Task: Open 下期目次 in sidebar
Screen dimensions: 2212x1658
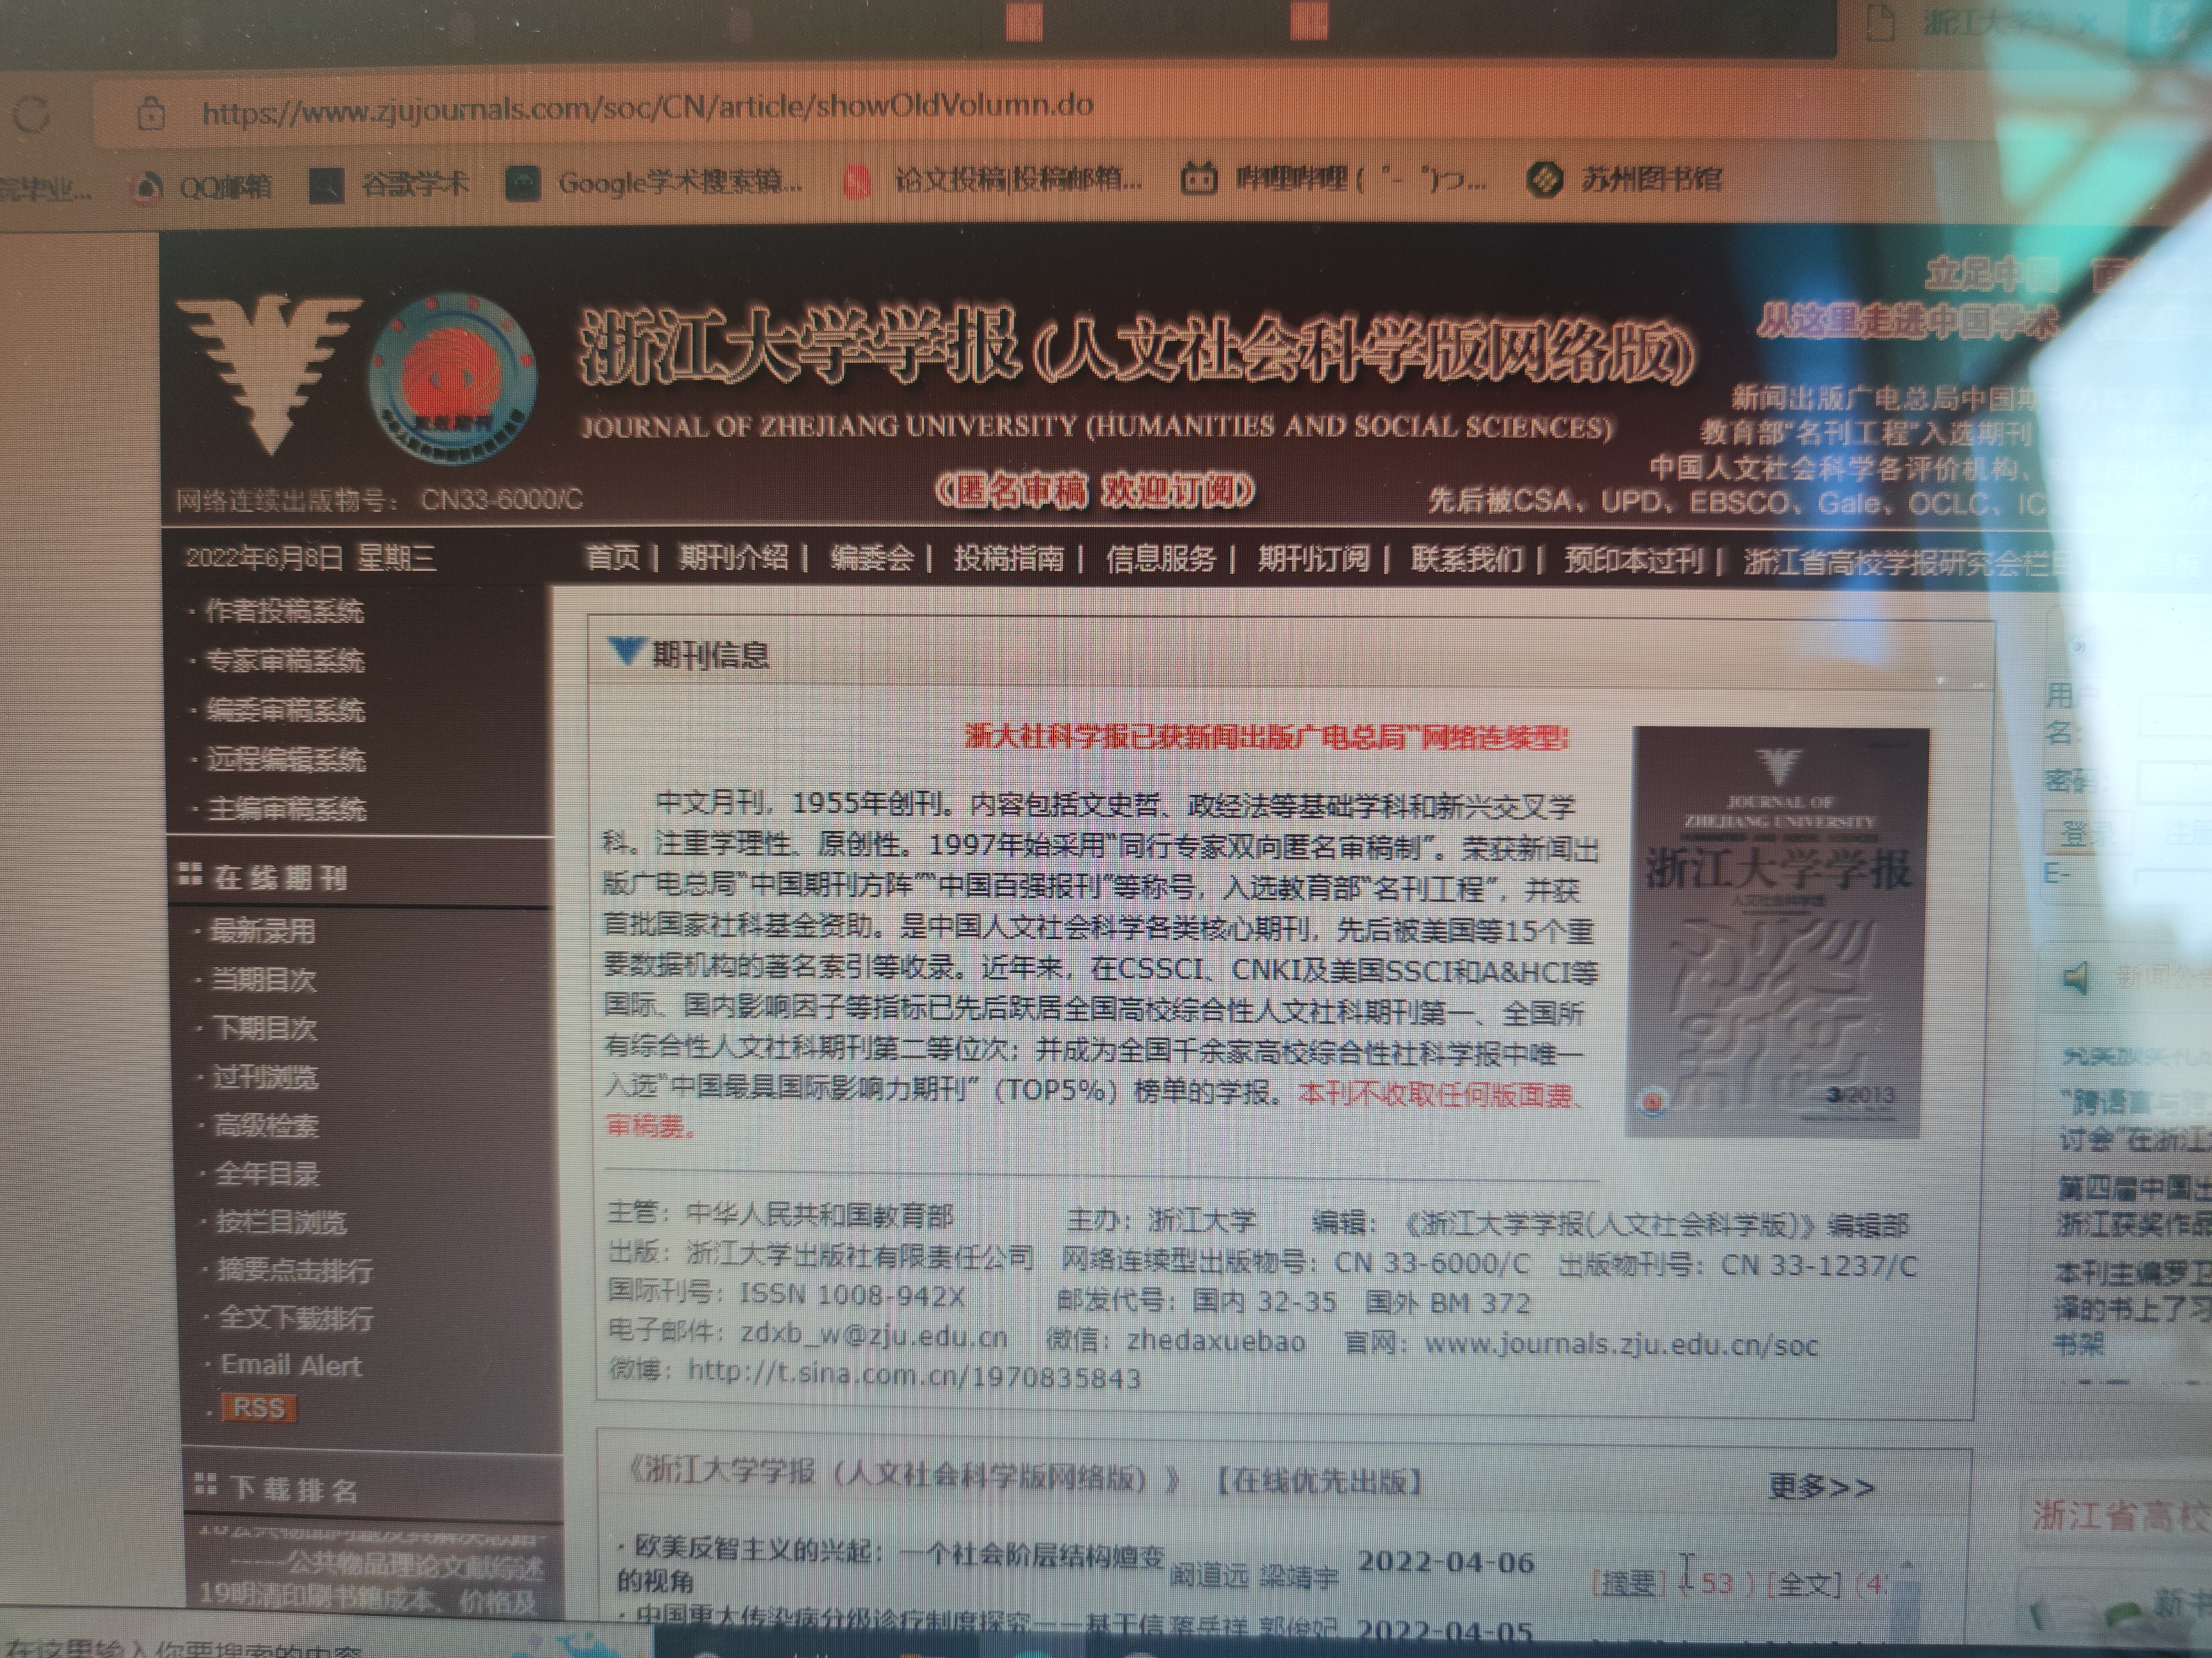Action: [265, 1029]
